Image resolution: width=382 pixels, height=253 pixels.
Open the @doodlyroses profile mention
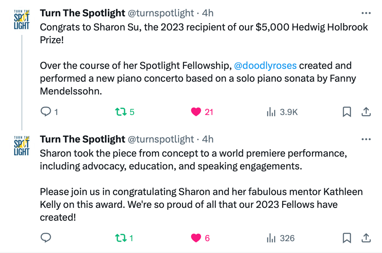tap(265, 65)
